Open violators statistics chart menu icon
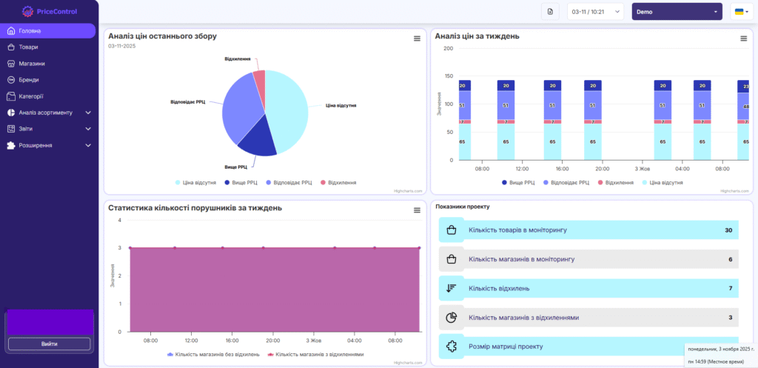The height and width of the screenshot is (368, 758). tap(417, 210)
